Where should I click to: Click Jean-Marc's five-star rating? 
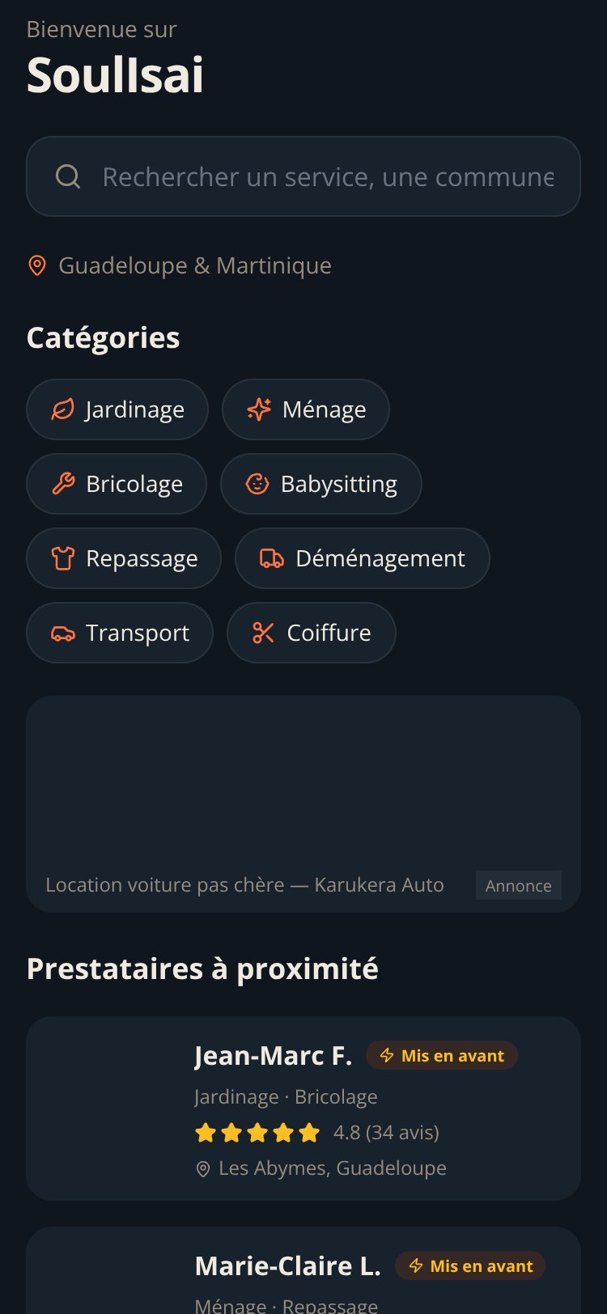click(x=257, y=1132)
